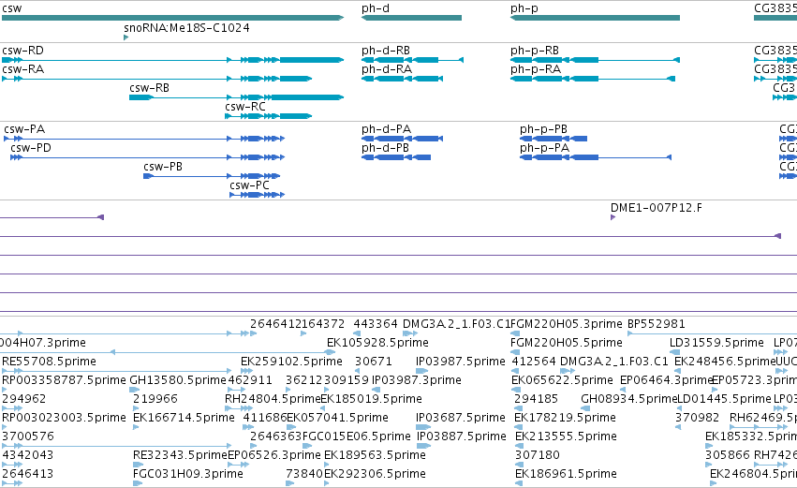The height and width of the screenshot is (488, 797).
Task: Select EST 370982
Action: pos(697,419)
